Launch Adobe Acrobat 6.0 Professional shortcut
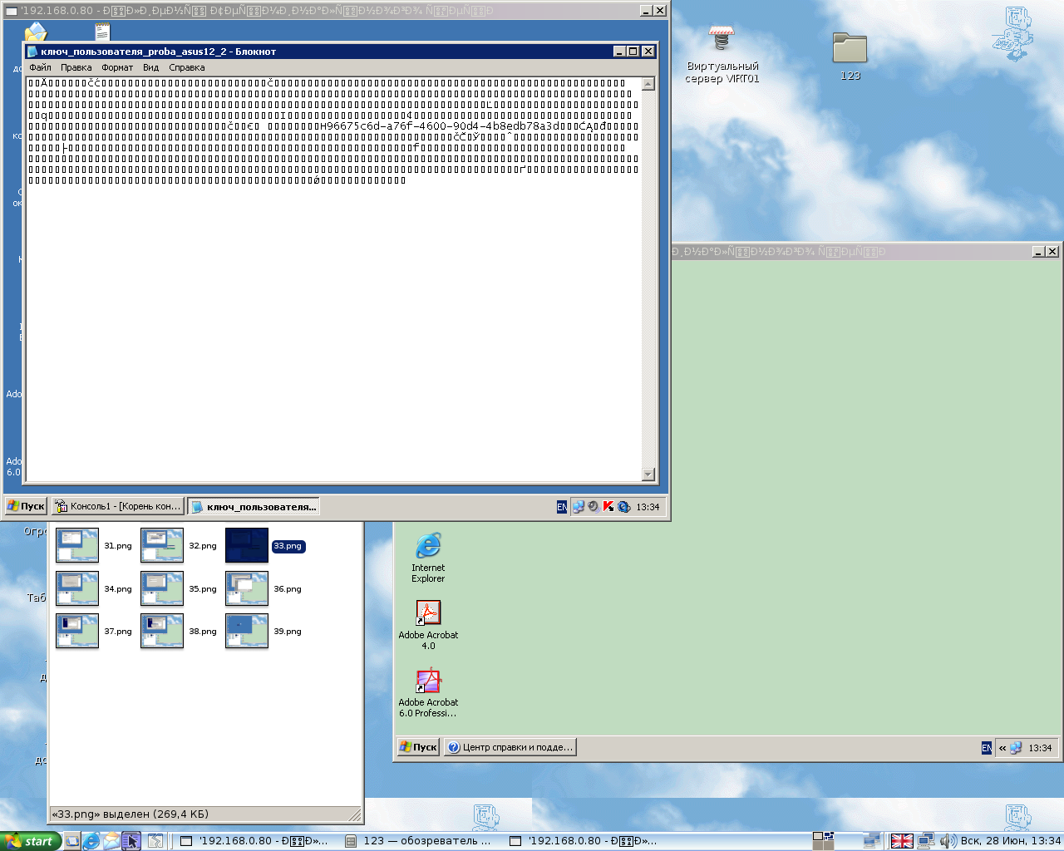This screenshot has width=1064, height=851. point(428,681)
